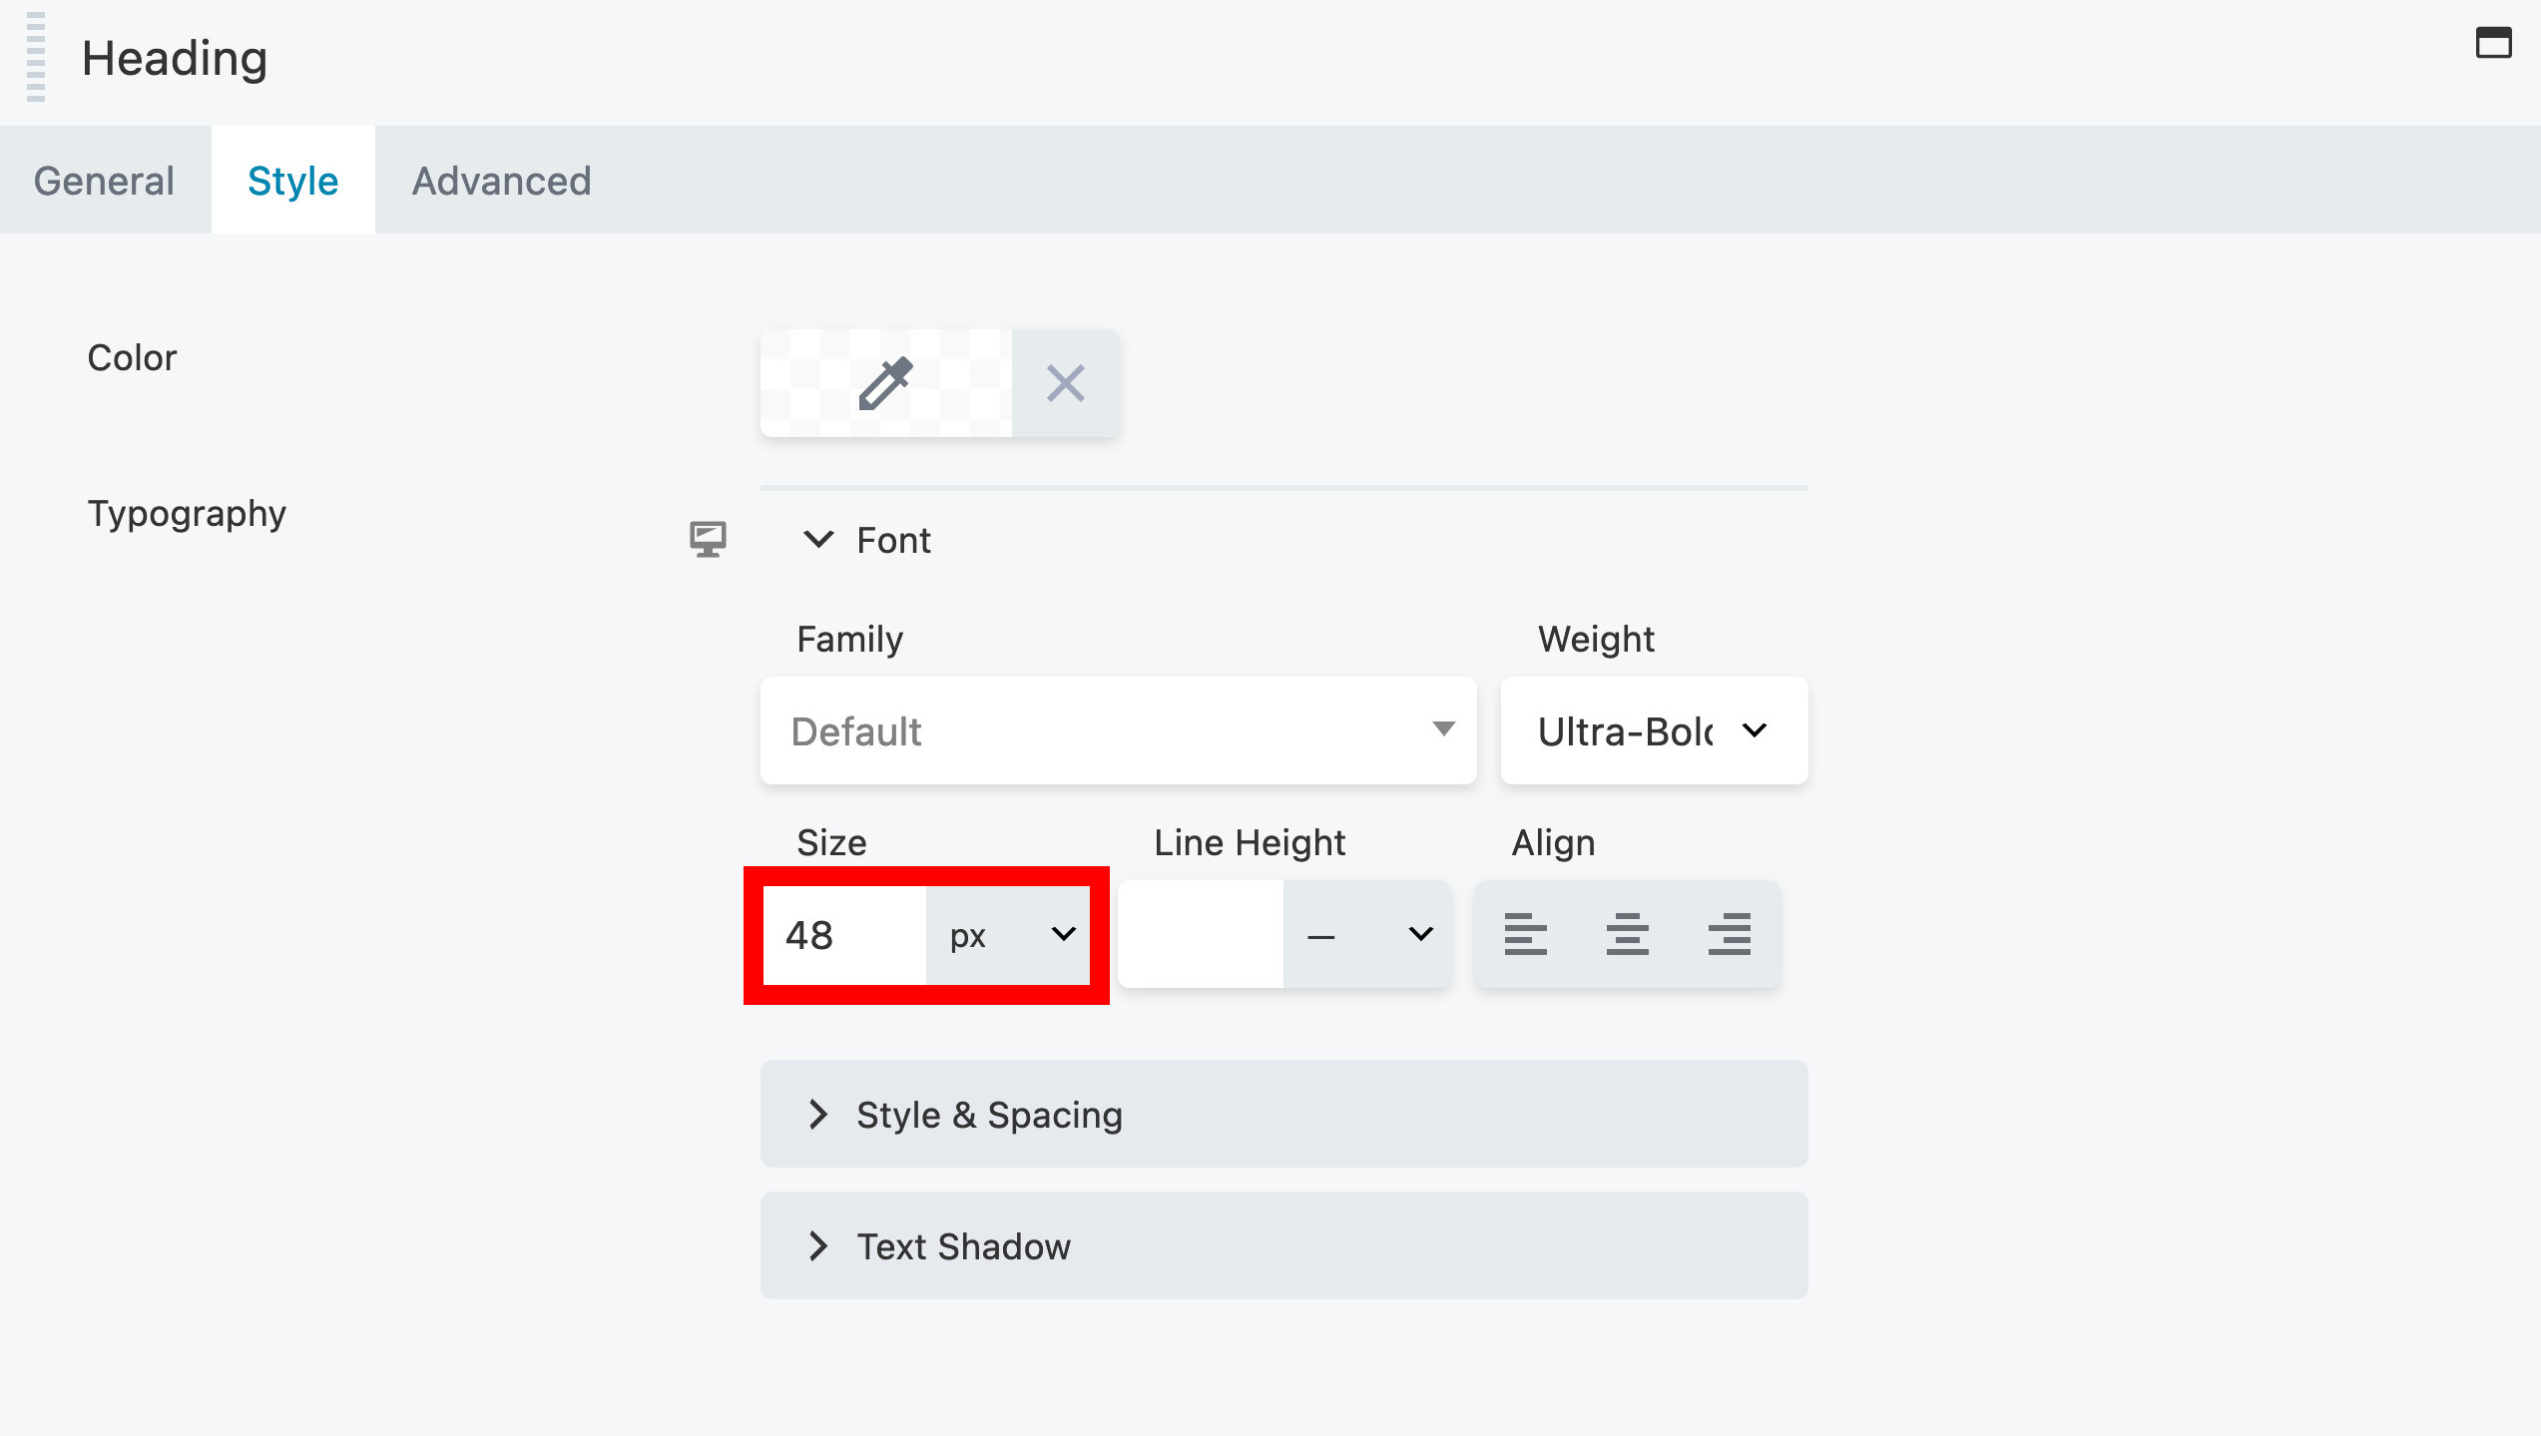Click the Style & Spacing expand arrow icon

coord(820,1114)
